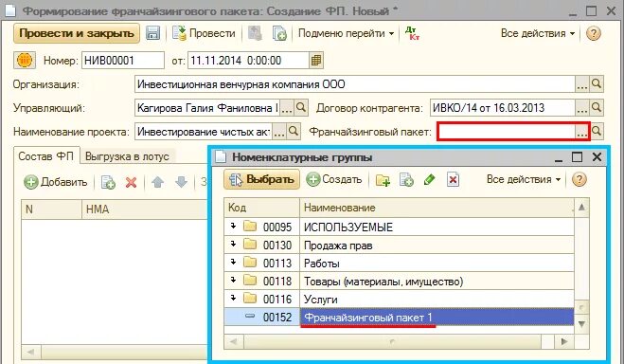Click the empty Франчайзинговый пакет field
Image resolution: width=624 pixels, height=364 pixels.
pyautogui.click(x=506, y=131)
